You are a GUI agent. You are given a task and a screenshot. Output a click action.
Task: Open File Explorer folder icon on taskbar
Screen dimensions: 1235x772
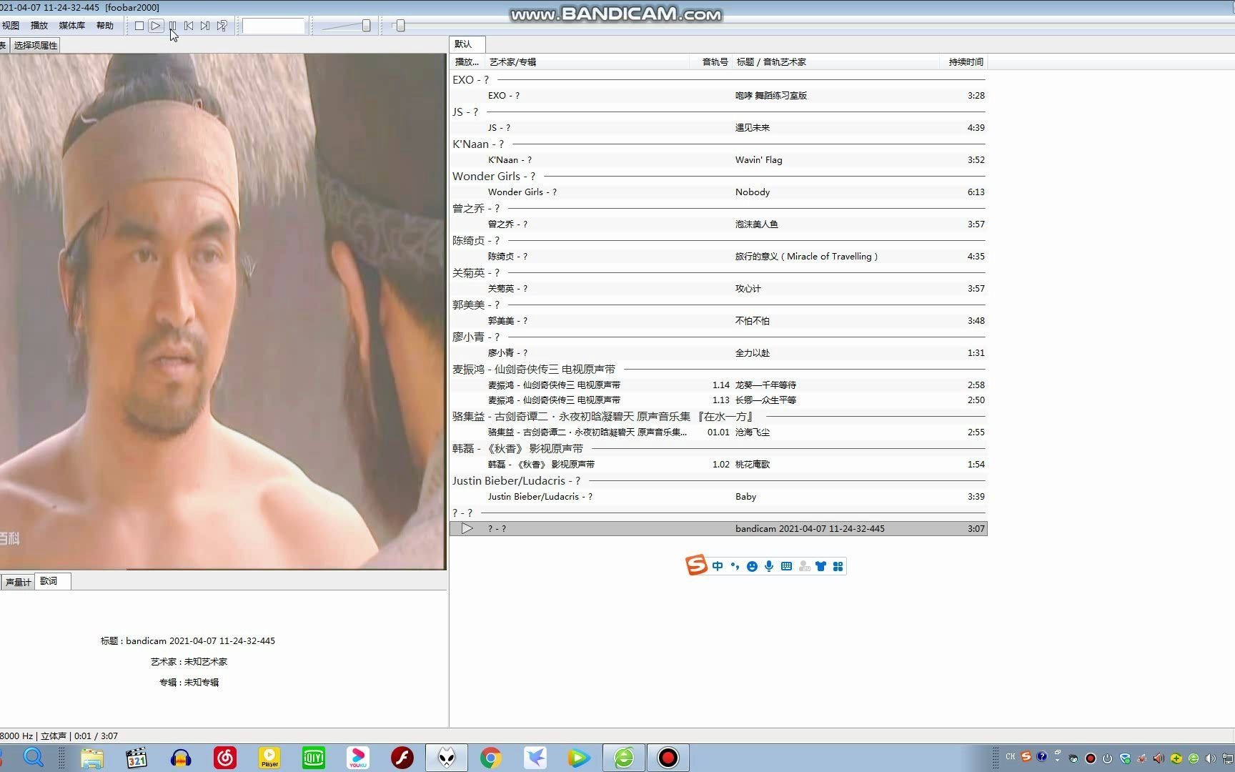[91, 758]
